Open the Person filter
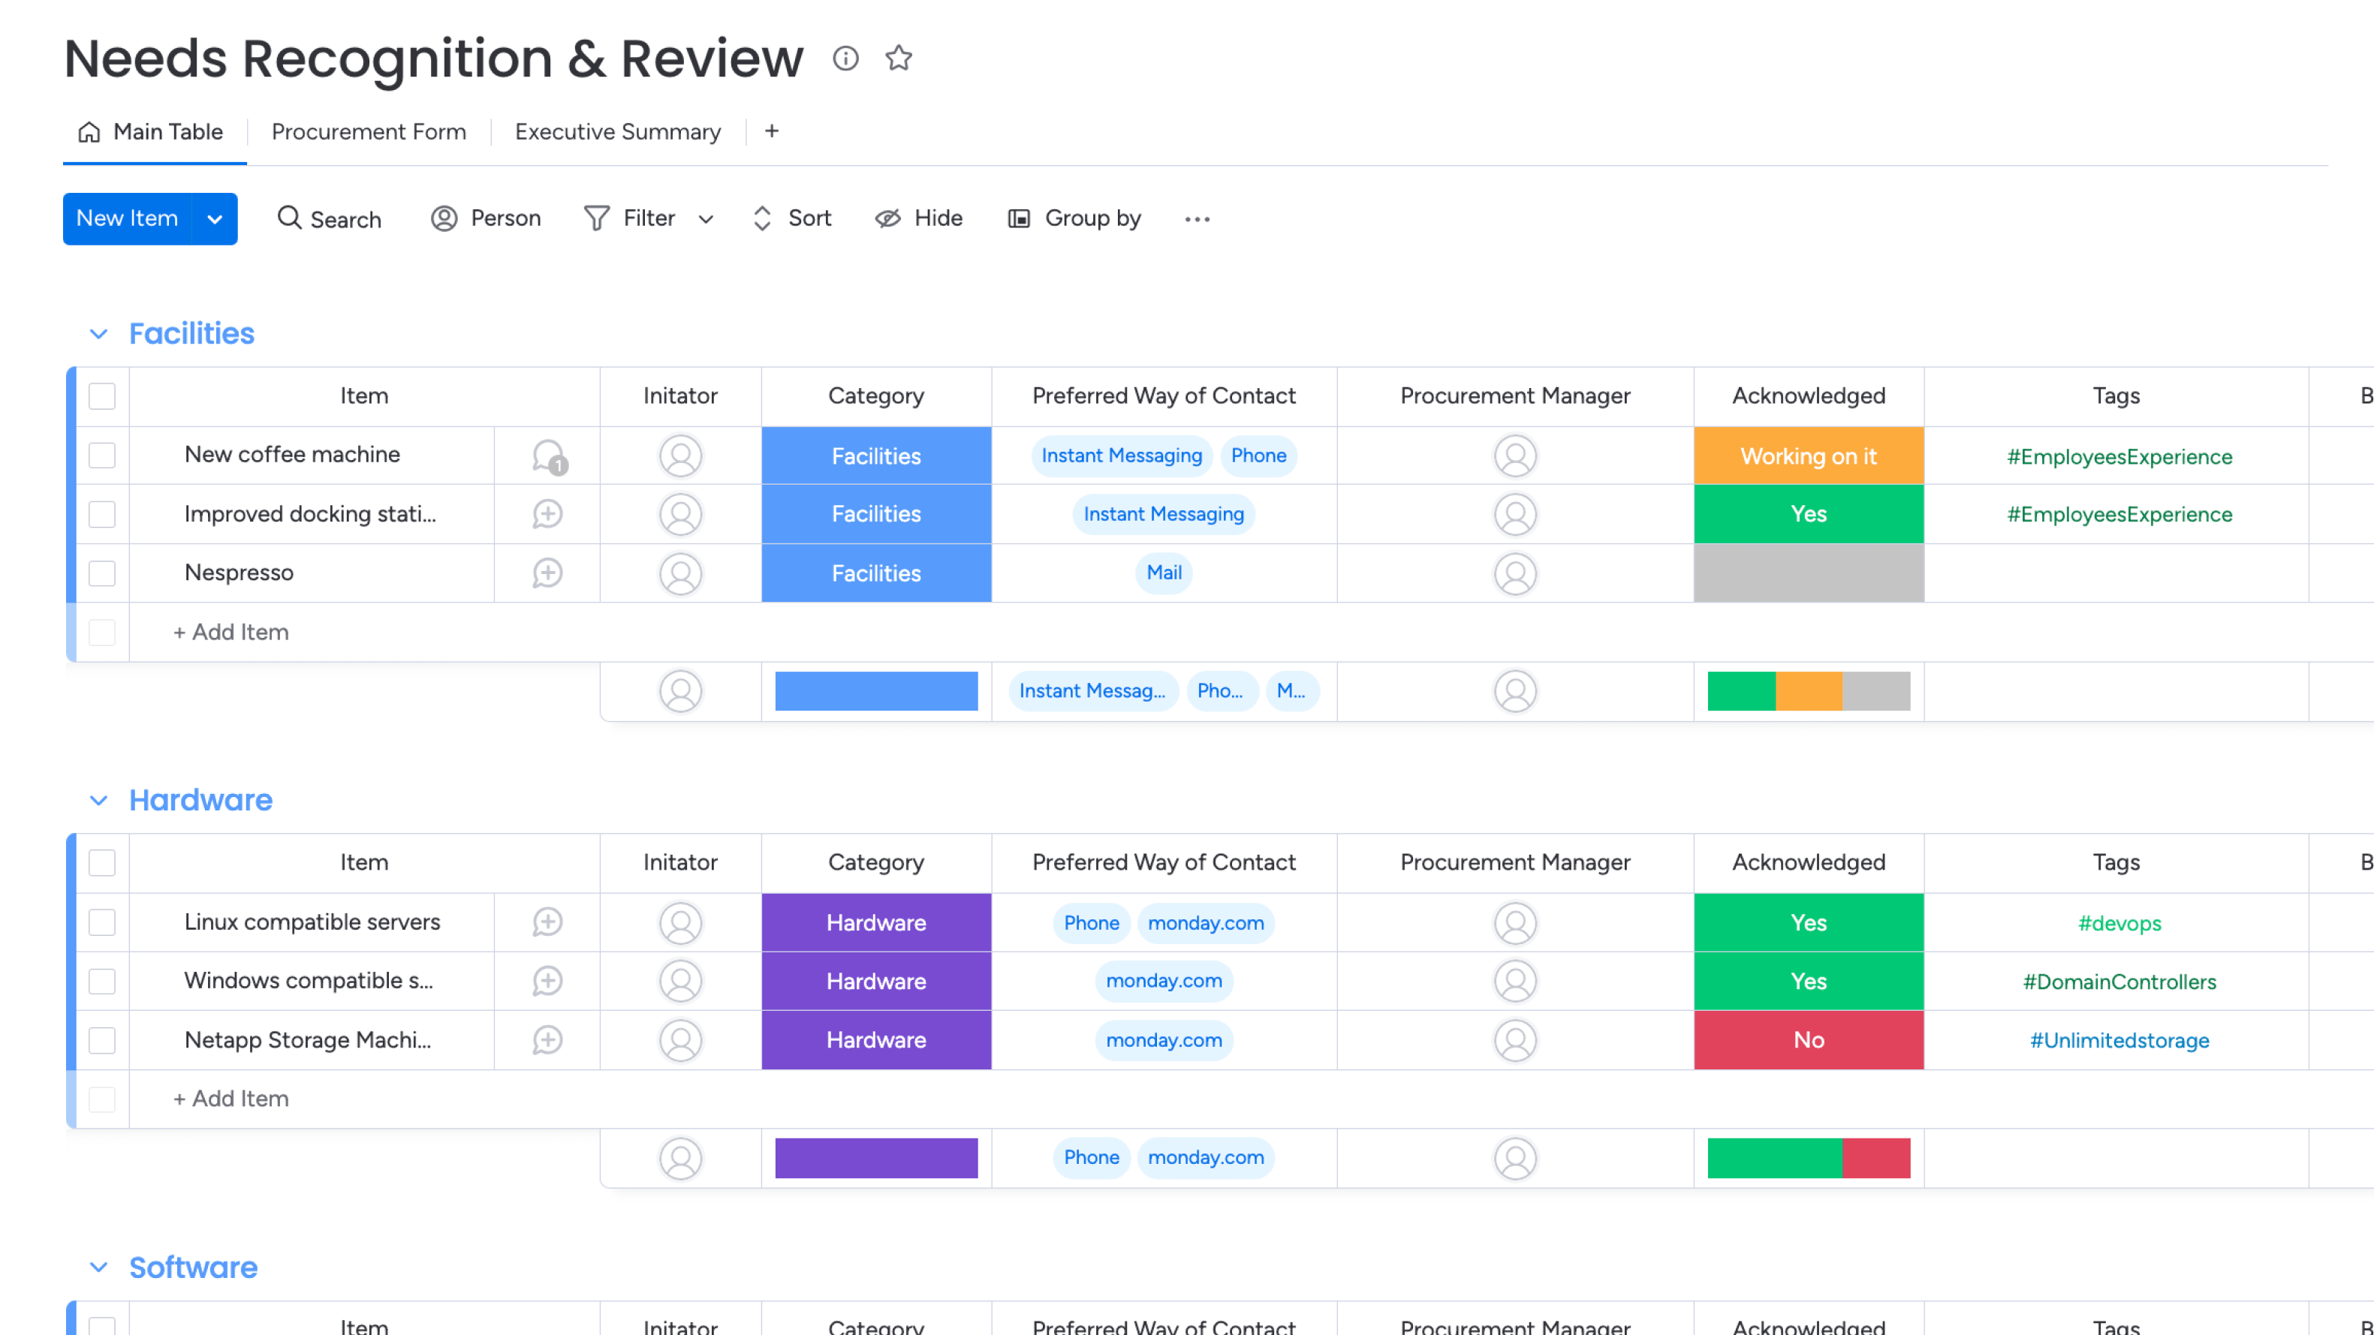Image resolution: width=2374 pixels, height=1335 pixels. pyautogui.click(x=486, y=218)
